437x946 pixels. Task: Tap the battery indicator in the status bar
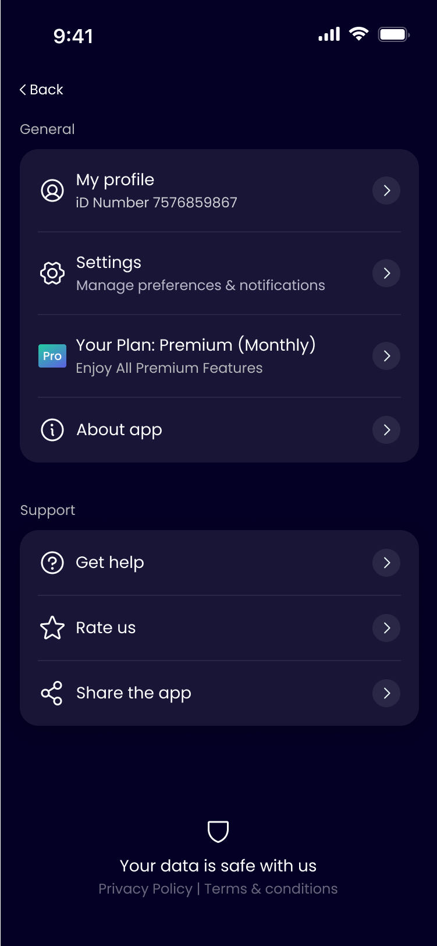(x=393, y=34)
